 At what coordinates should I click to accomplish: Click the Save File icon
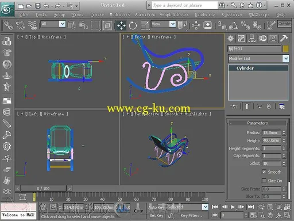tap(38, 6)
